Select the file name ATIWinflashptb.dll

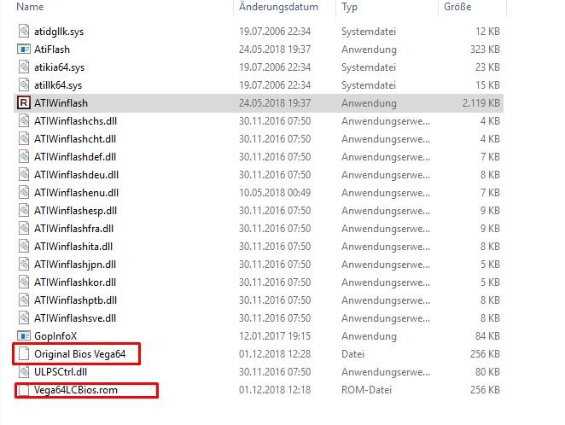pyautogui.click(x=75, y=300)
